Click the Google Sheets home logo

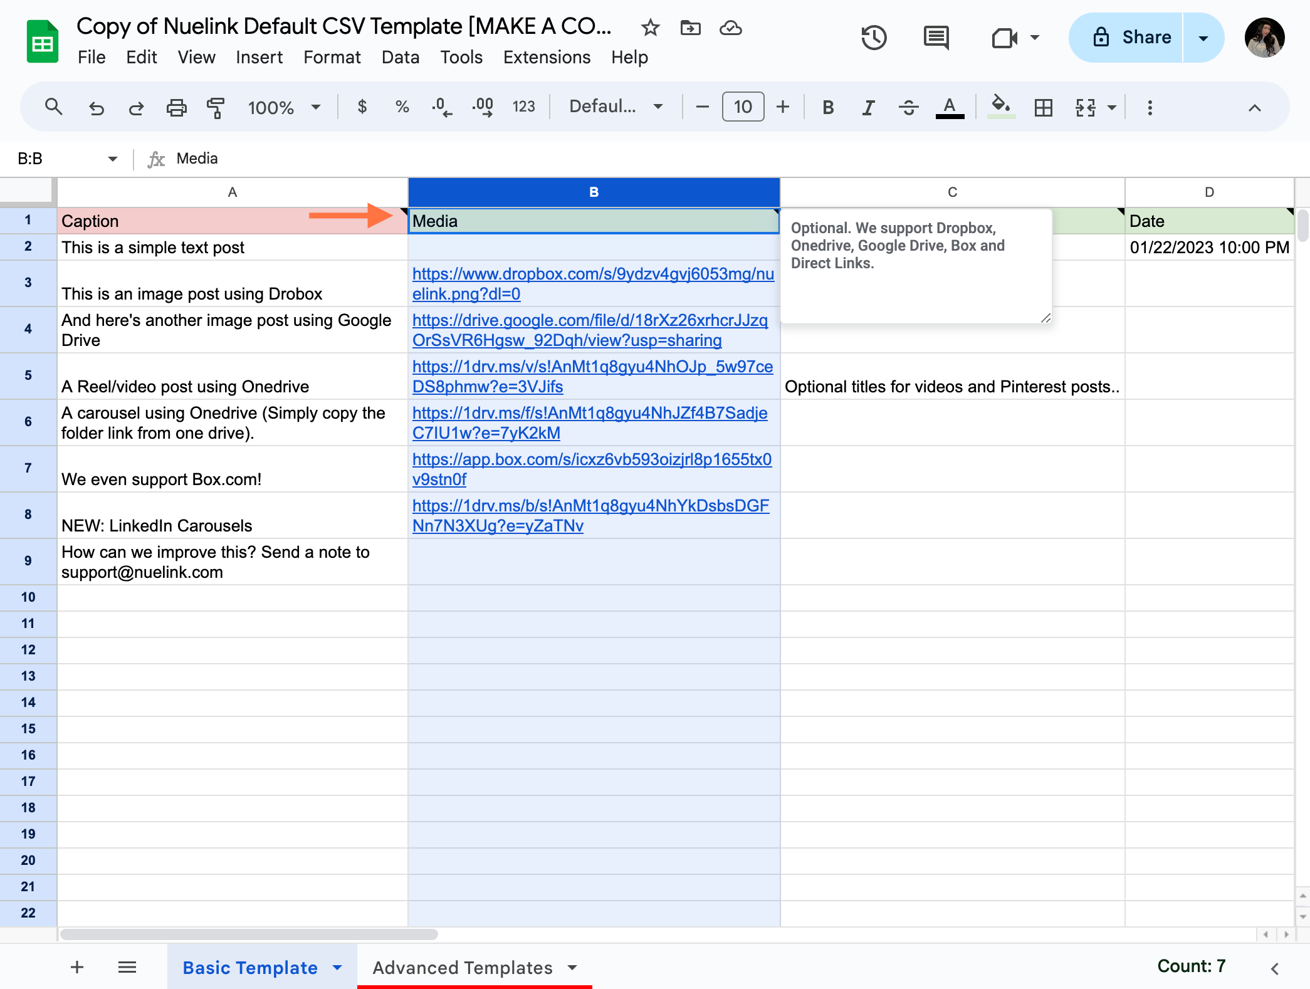[x=43, y=41]
